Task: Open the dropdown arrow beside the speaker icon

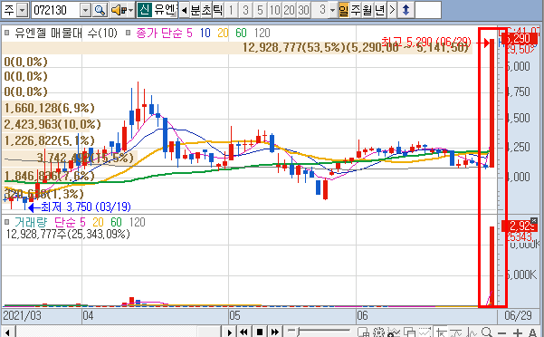Action: point(131,10)
